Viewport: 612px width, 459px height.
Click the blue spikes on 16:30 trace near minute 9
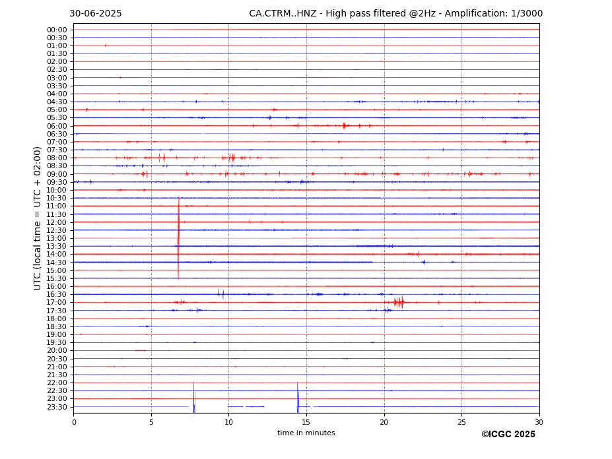click(x=221, y=294)
